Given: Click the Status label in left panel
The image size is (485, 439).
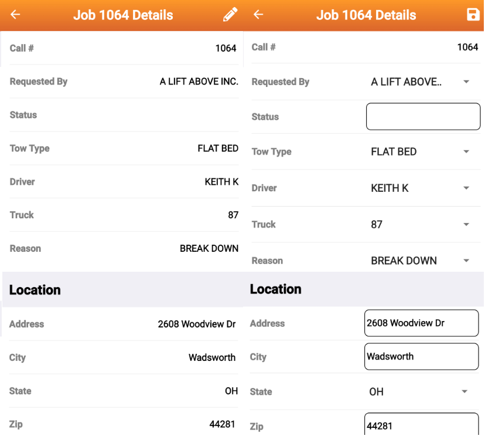Looking at the screenshot, I should pos(23,115).
